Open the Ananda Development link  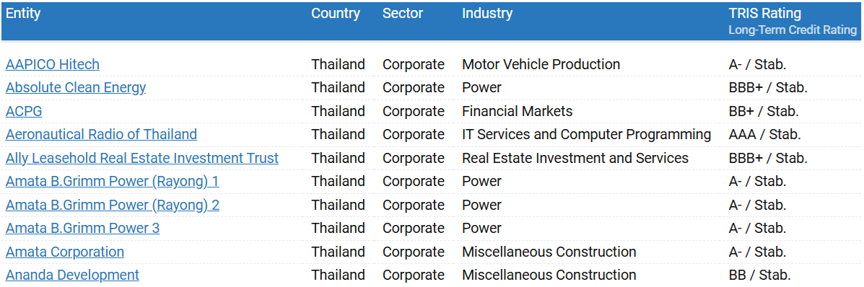tap(72, 275)
